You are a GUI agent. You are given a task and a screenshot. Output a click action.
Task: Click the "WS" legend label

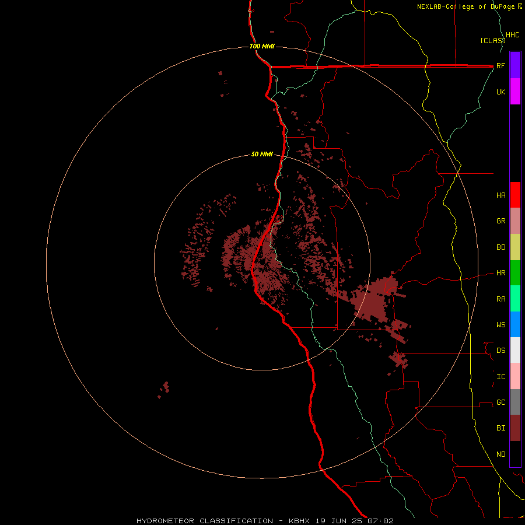tap(501, 325)
